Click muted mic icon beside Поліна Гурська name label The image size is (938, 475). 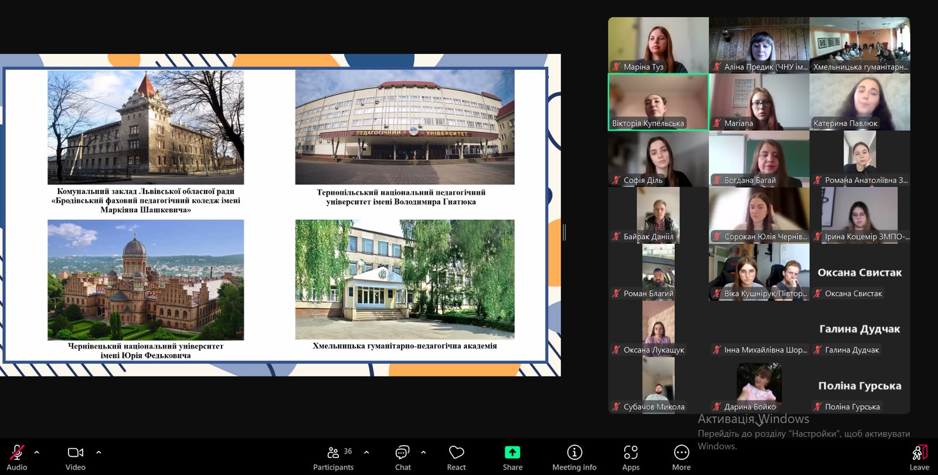pyautogui.click(x=818, y=406)
